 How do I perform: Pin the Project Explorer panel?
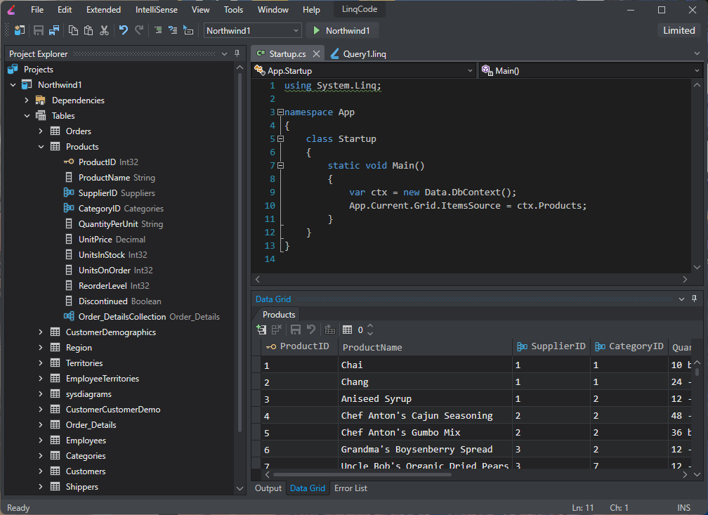tap(237, 54)
